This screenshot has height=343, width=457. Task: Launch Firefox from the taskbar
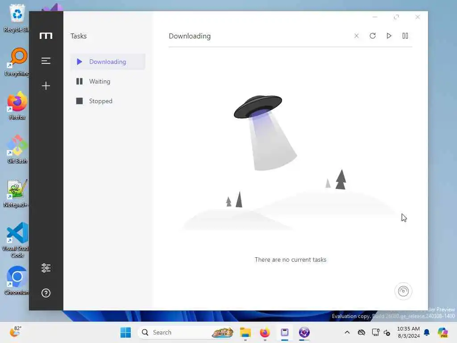point(265,332)
